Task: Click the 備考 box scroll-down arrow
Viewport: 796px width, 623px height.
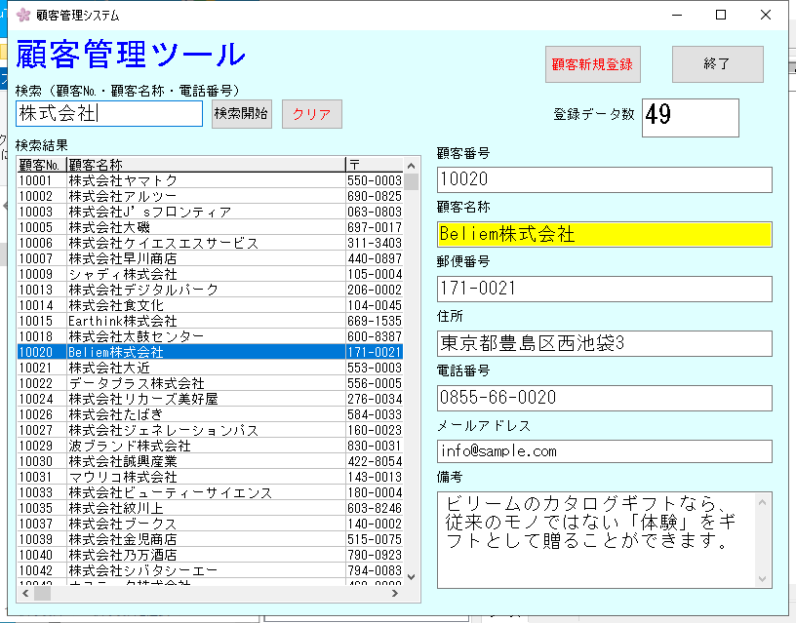Action: 762,578
